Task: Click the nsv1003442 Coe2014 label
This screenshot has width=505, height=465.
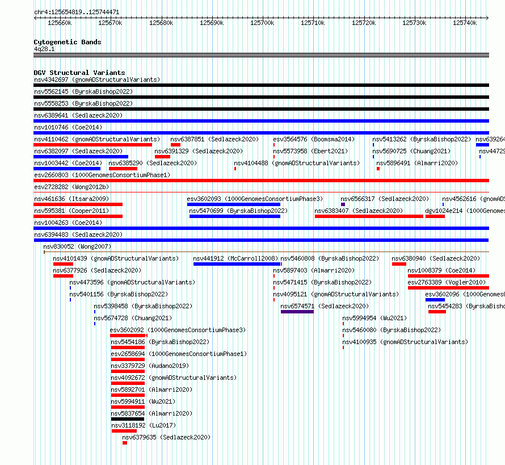Action: click(x=68, y=163)
